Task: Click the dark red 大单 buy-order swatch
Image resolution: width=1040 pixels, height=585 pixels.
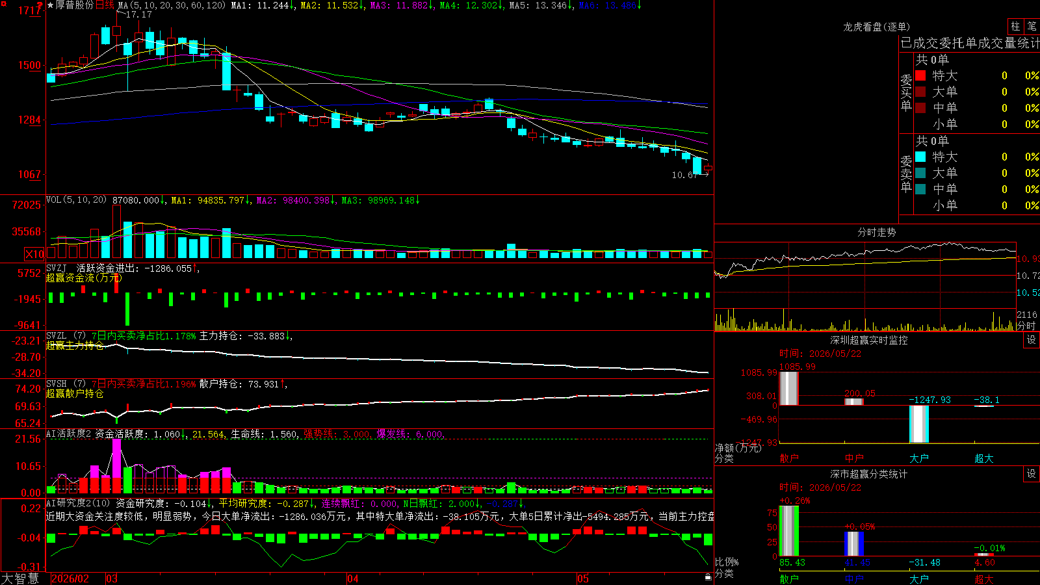Action: pos(920,92)
